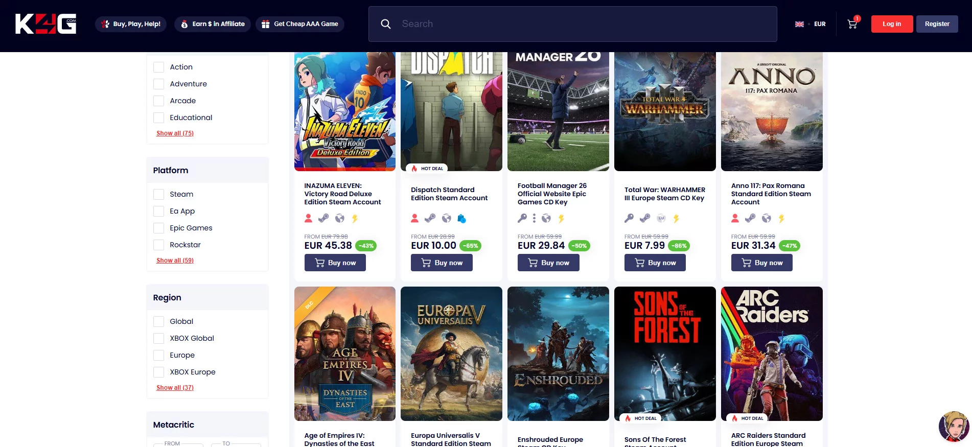Open the Buy, Play, Help! menu

click(131, 24)
